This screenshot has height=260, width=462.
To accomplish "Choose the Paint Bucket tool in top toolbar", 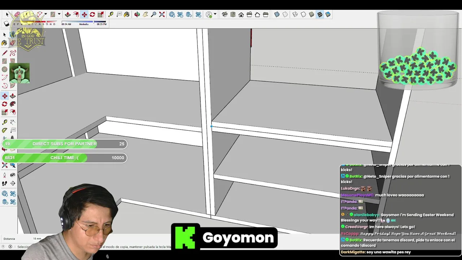I will pos(127,14).
